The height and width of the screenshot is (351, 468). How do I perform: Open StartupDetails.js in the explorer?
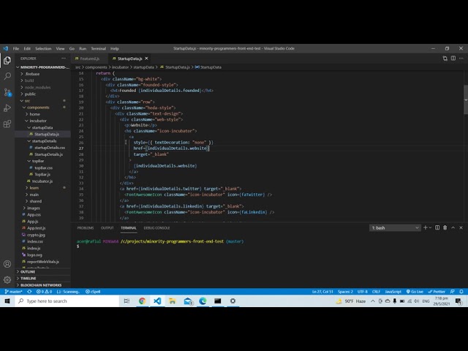[48, 154]
